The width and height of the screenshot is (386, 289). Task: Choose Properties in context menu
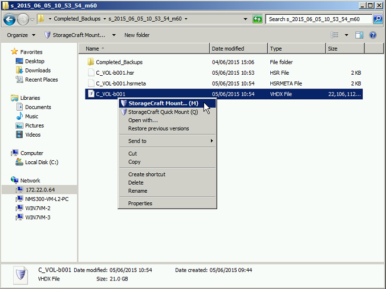tap(168, 203)
